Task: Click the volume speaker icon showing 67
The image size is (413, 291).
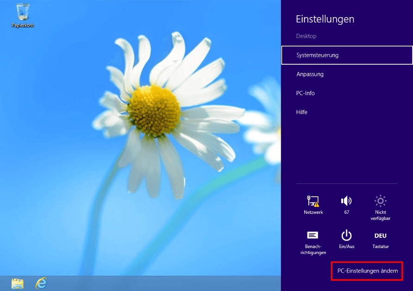Action: (x=347, y=205)
